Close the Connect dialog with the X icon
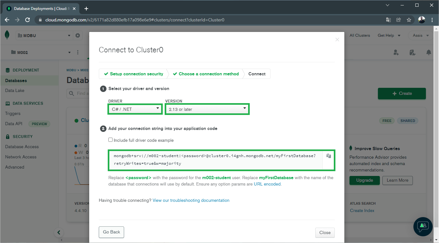 click(337, 40)
